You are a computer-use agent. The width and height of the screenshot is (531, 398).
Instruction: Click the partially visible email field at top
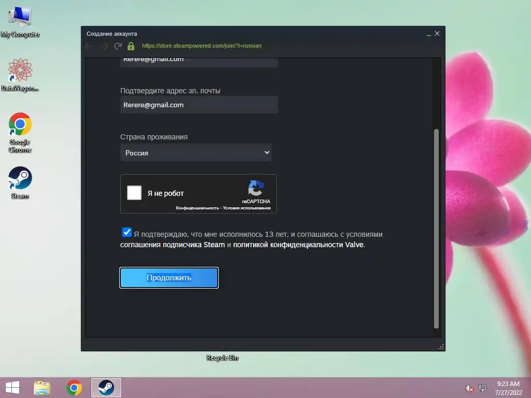(199, 62)
